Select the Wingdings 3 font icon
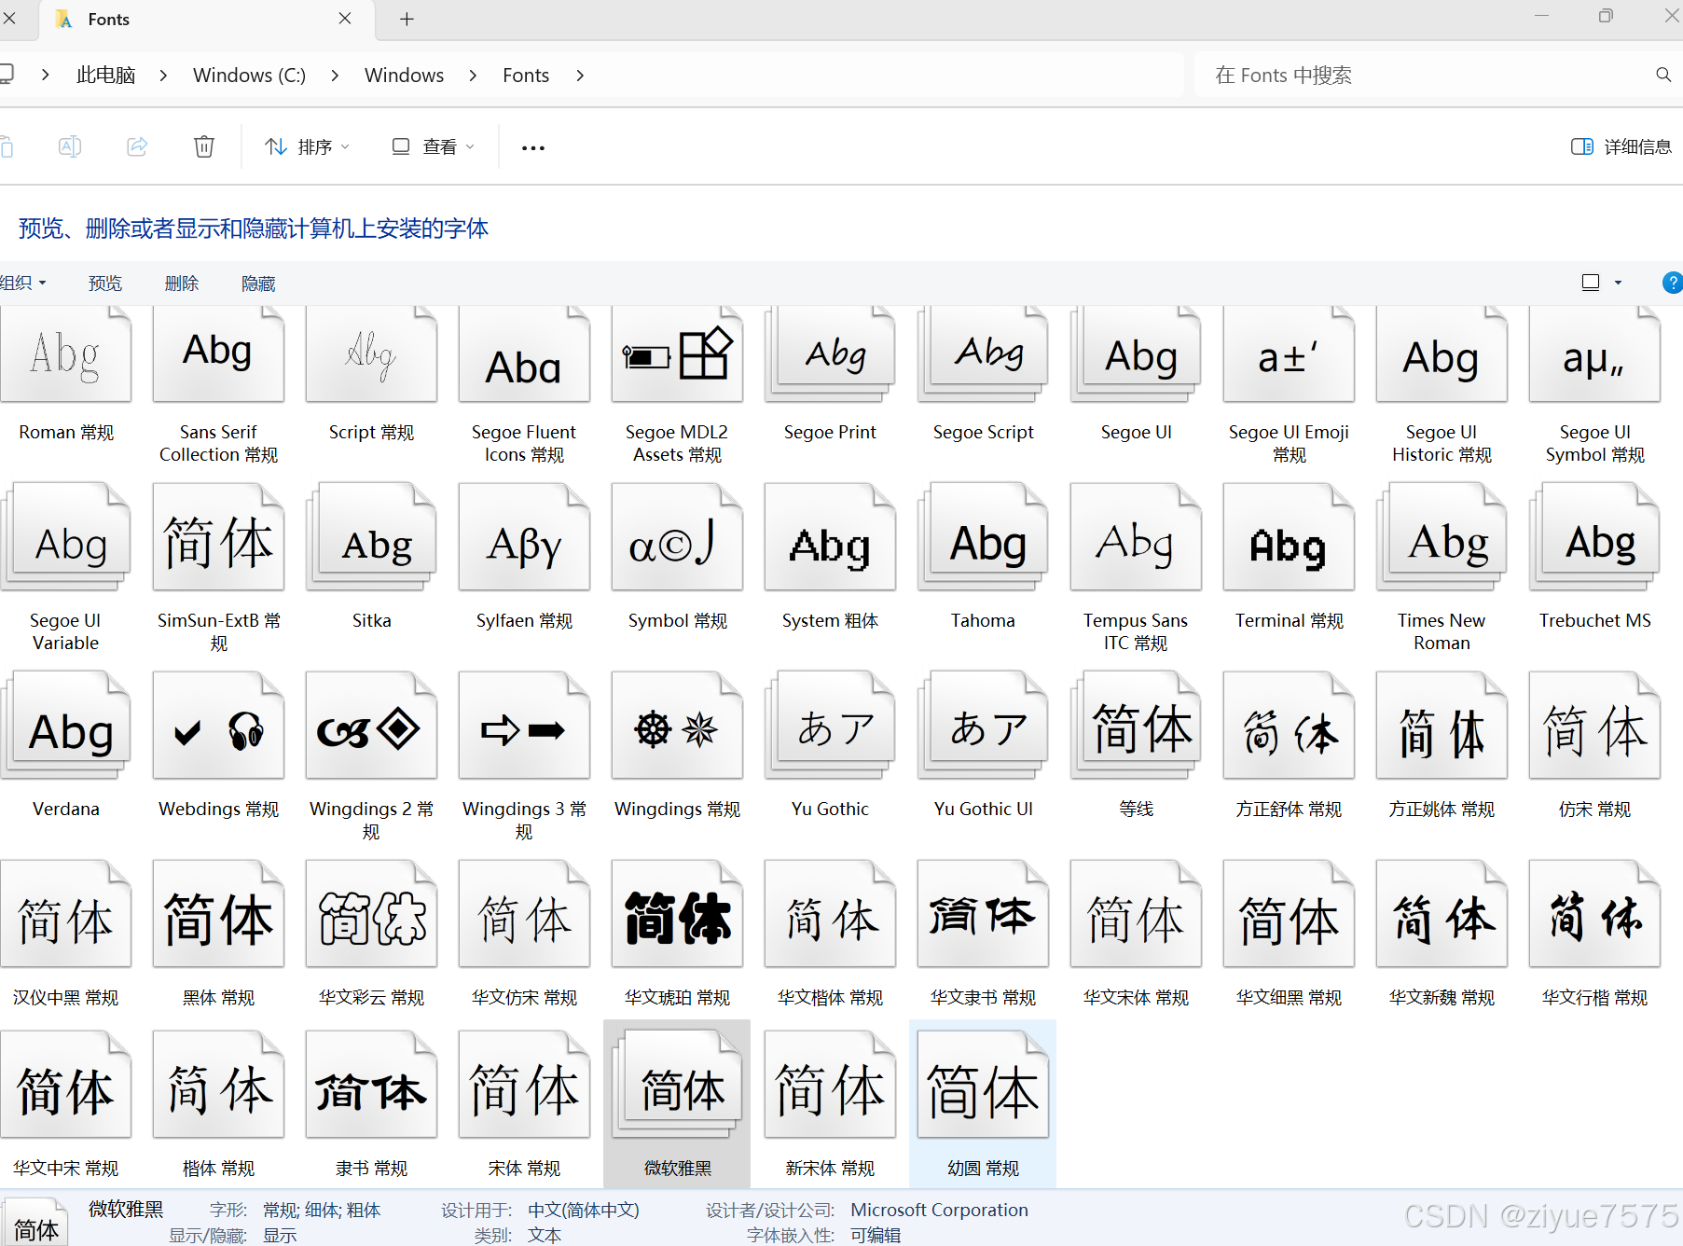This screenshot has height=1246, width=1683. [x=524, y=727]
